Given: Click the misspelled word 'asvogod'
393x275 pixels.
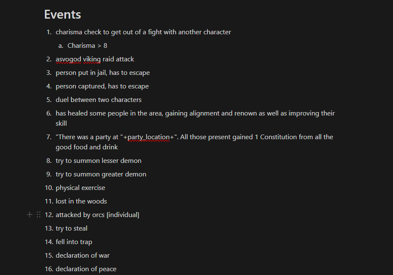Looking at the screenshot, I should (x=68, y=59).
